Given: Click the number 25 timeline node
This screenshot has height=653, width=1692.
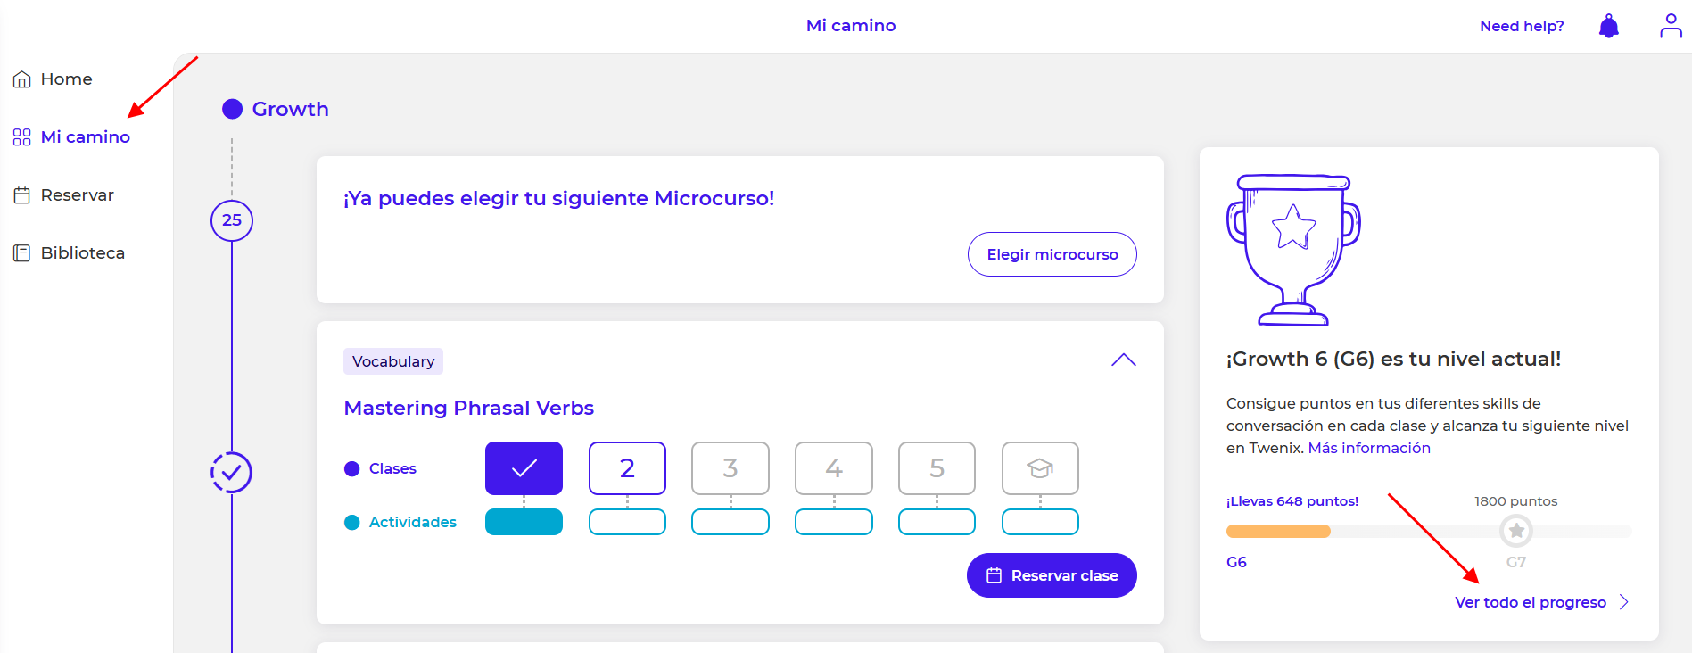Looking at the screenshot, I should coord(232,220).
